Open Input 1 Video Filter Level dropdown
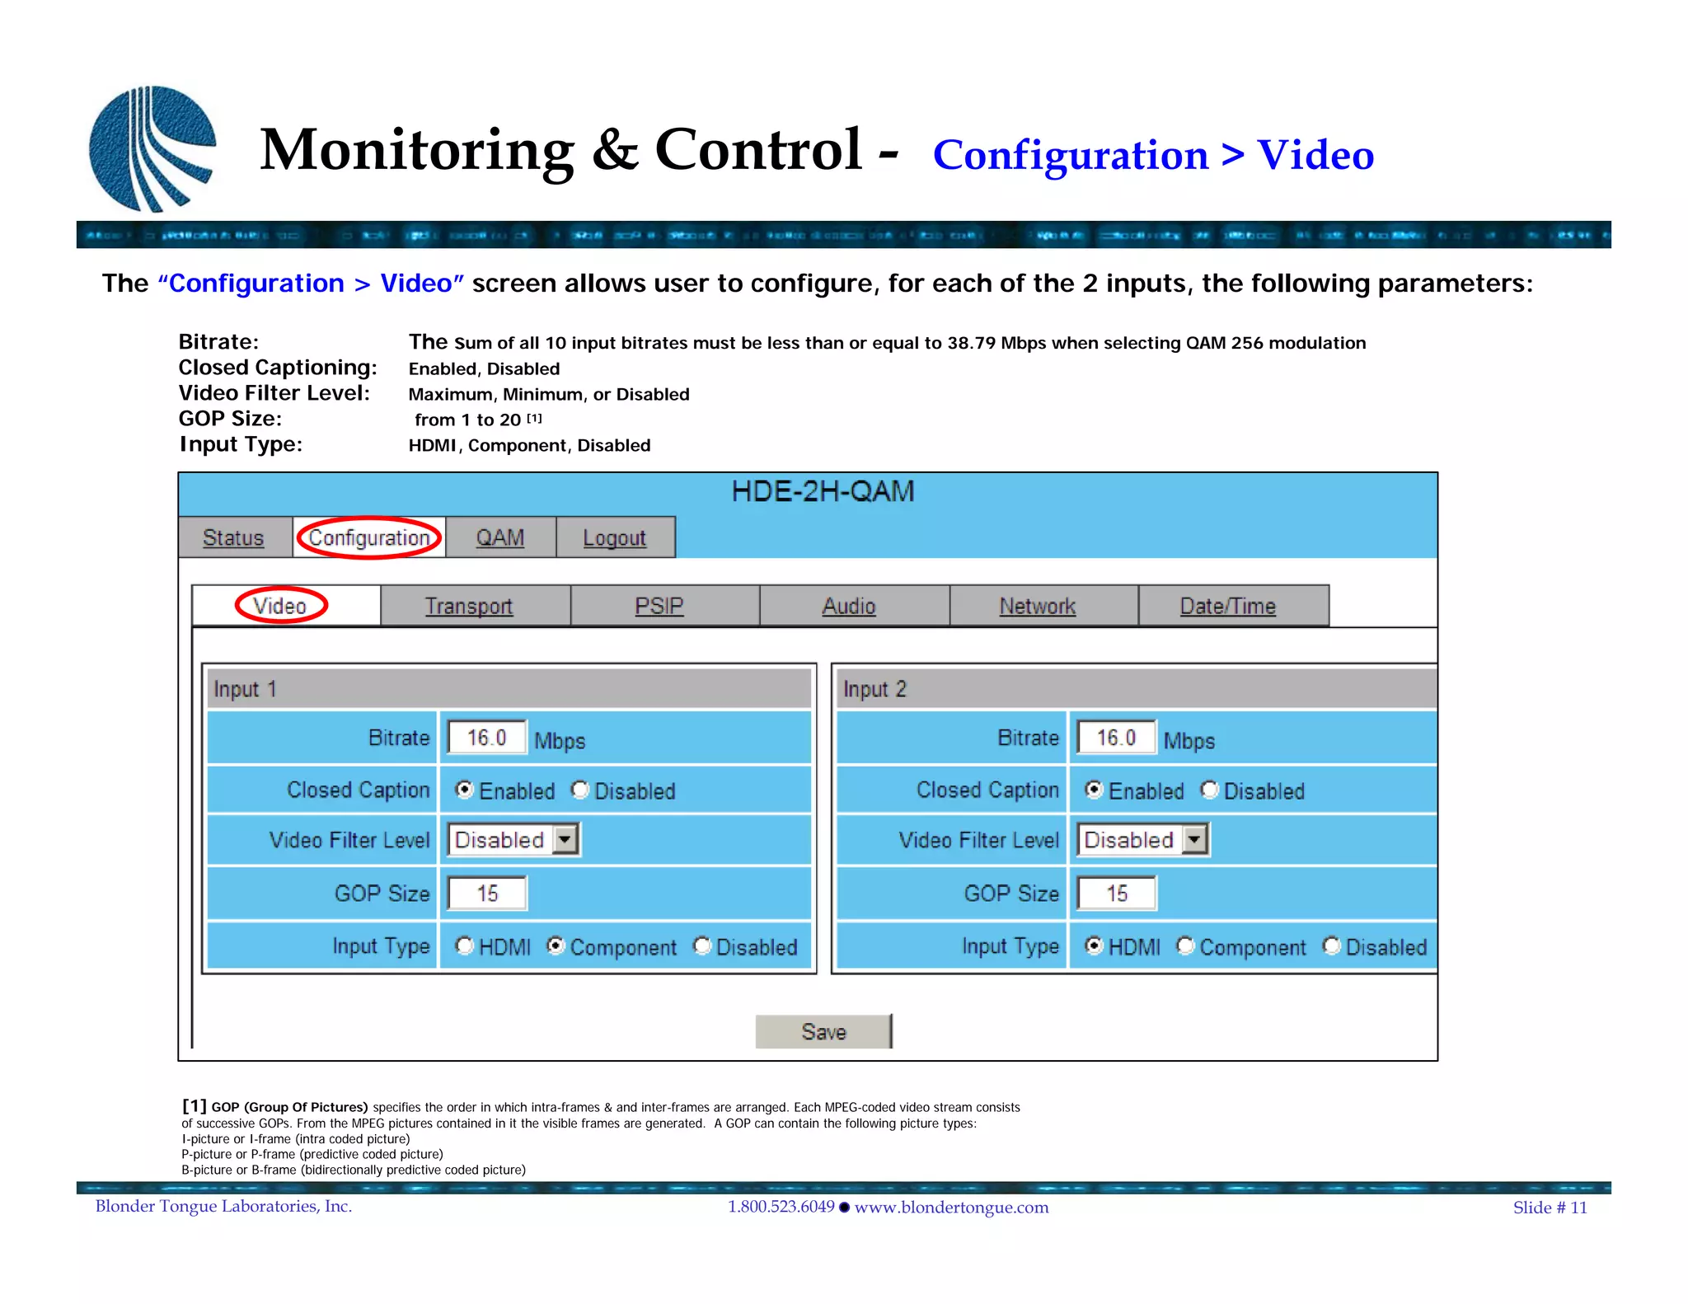Image resolution: width=1688 pixels, height=1304 pixels. 514,840
